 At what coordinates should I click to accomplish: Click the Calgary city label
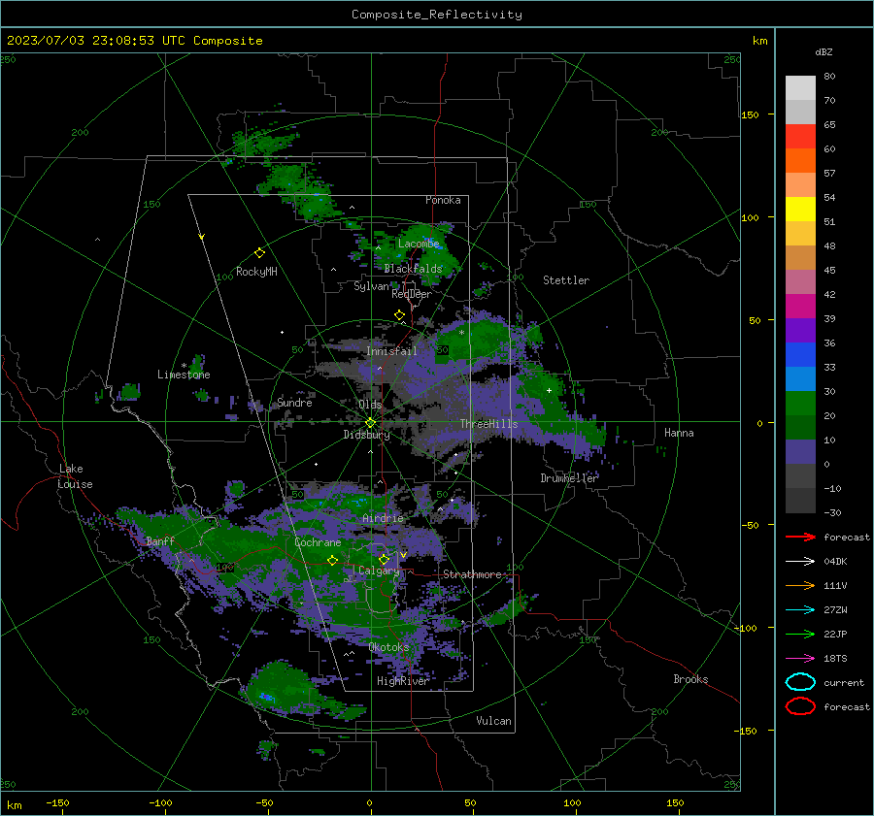click(379, 571)
